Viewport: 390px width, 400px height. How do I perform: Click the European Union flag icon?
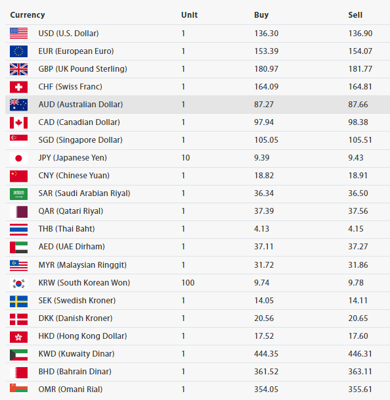tap(18, 51)
